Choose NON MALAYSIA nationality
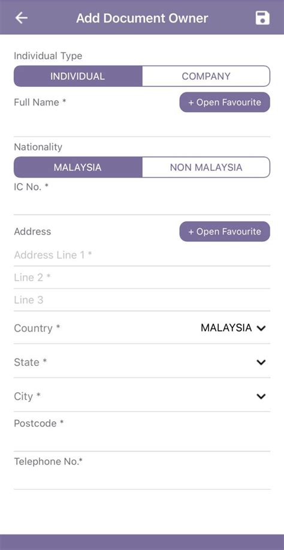Screen dimensions: 284x550 pyautogui.click(x=206, y=167)
